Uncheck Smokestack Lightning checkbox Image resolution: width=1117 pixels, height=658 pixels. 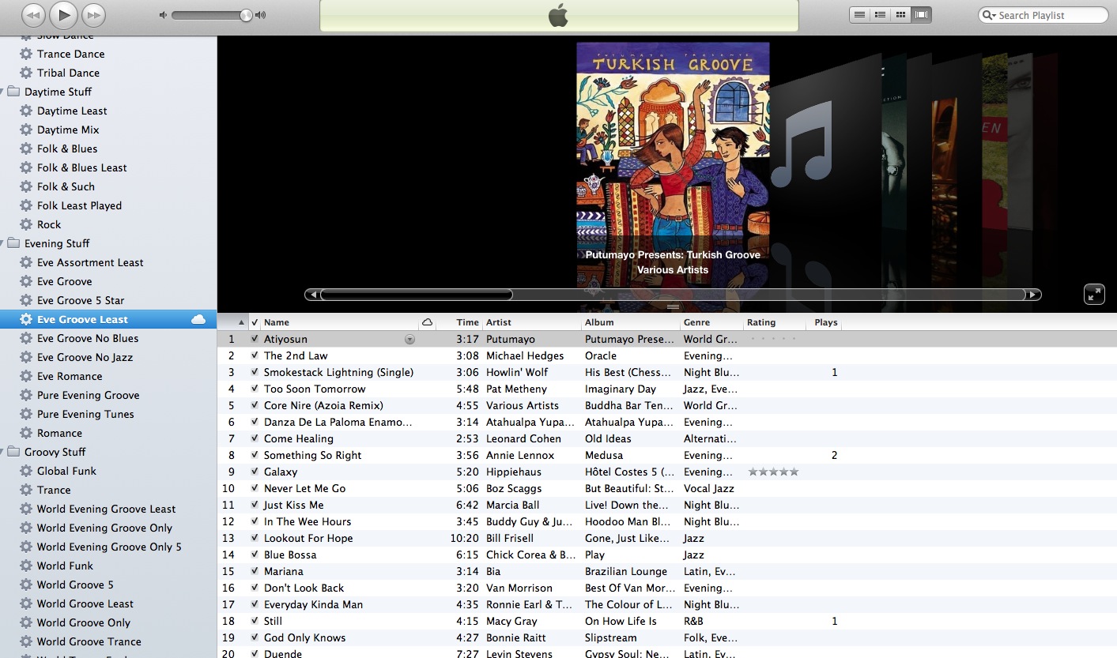(x=255, y=372)
